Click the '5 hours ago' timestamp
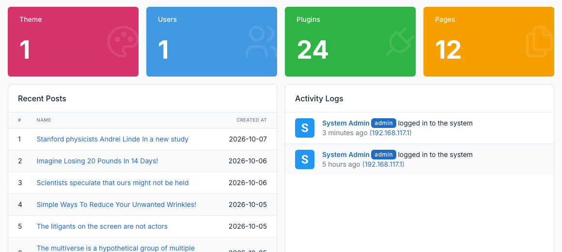This screenshot has height=252, width=562. point(341,165)
